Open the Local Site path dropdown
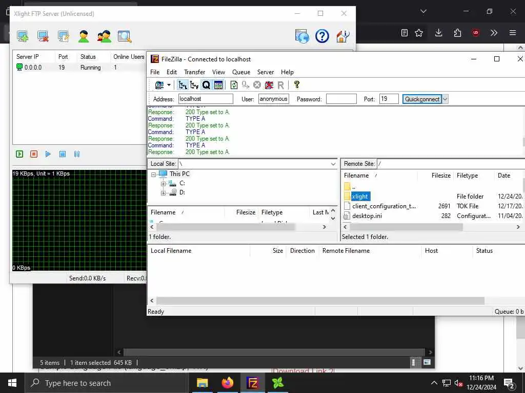Image resolution: width=525 pixels, height=393 pixels. (333, 164)
